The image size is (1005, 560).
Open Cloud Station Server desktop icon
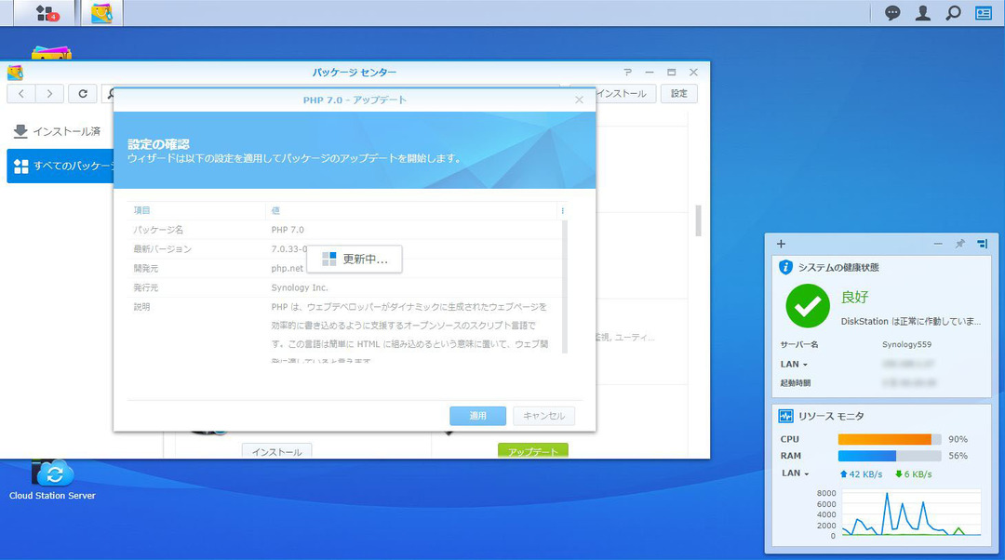[x=52, y=479]
